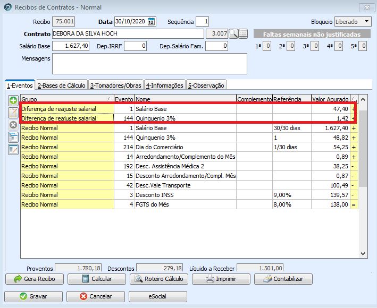Click the gray delete event icon

[x=13, y=125]
